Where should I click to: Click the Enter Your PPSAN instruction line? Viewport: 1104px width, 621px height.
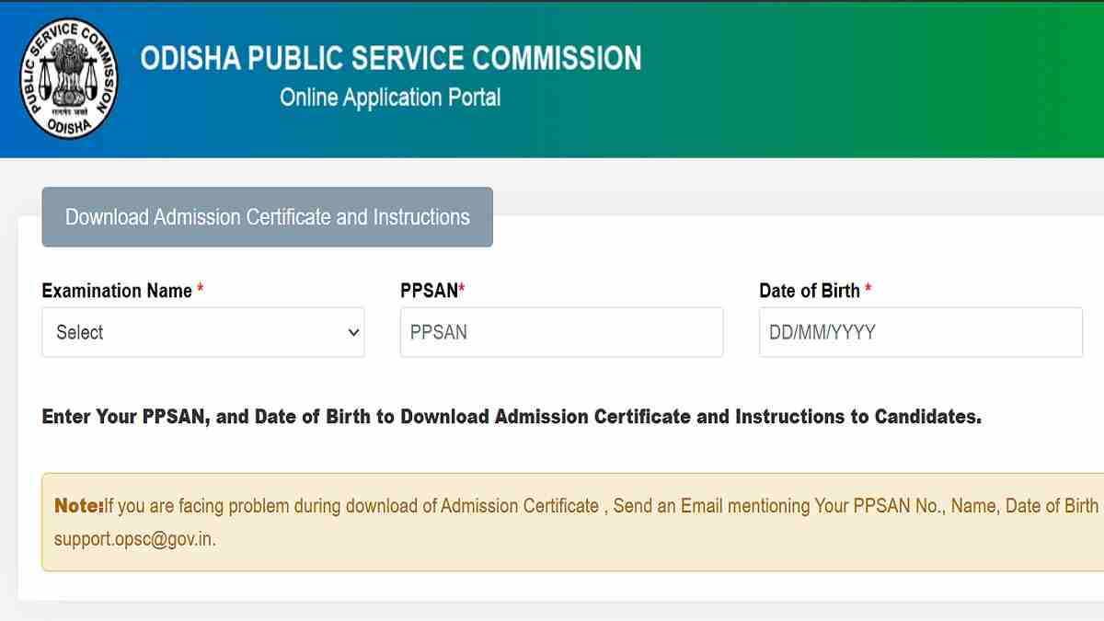click(x=512, y=417)
